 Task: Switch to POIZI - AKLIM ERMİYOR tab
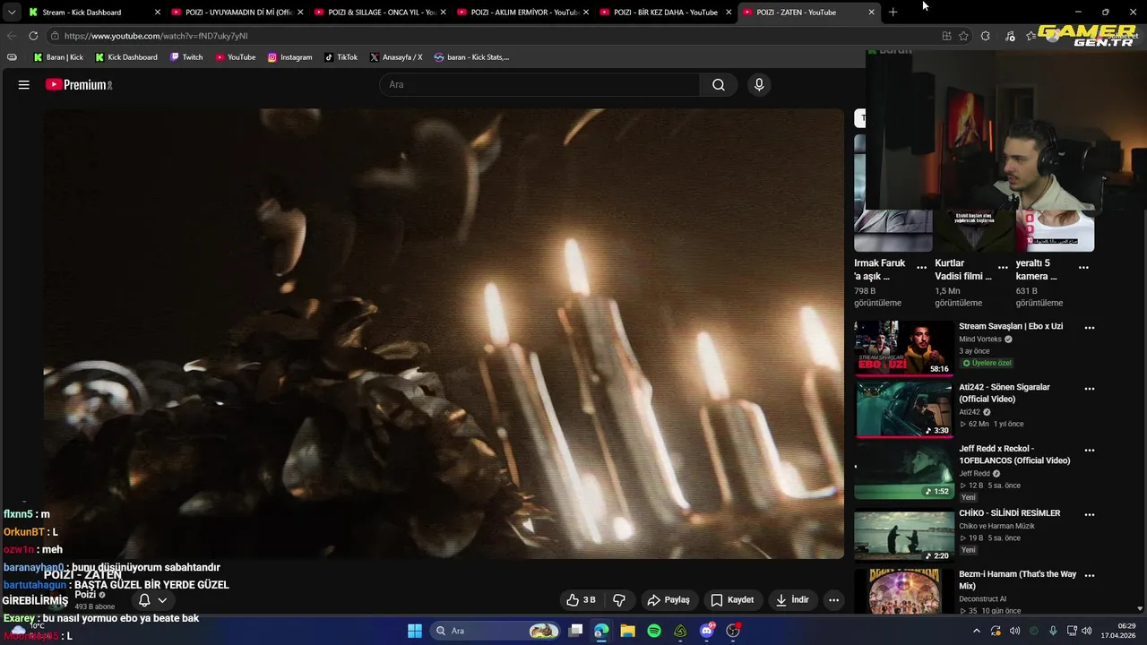(x=522, y=13)
